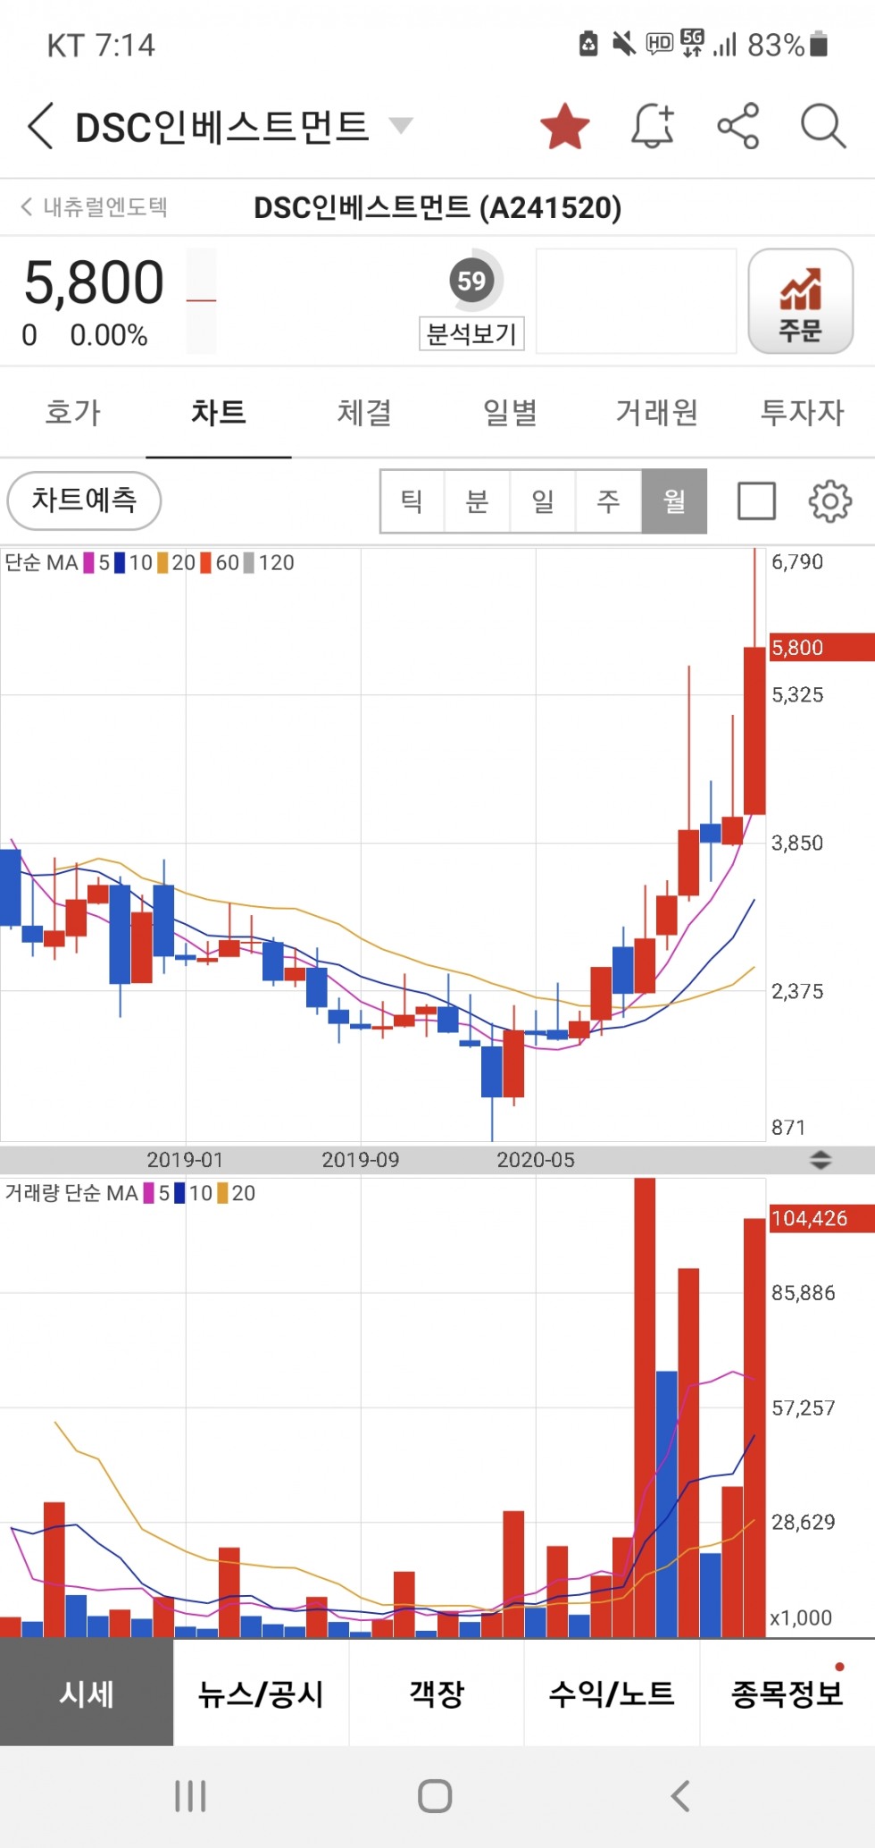Click the 2019-09 date label
This screenshot has width=875, height=1848.
click(x=361, y=1160)
